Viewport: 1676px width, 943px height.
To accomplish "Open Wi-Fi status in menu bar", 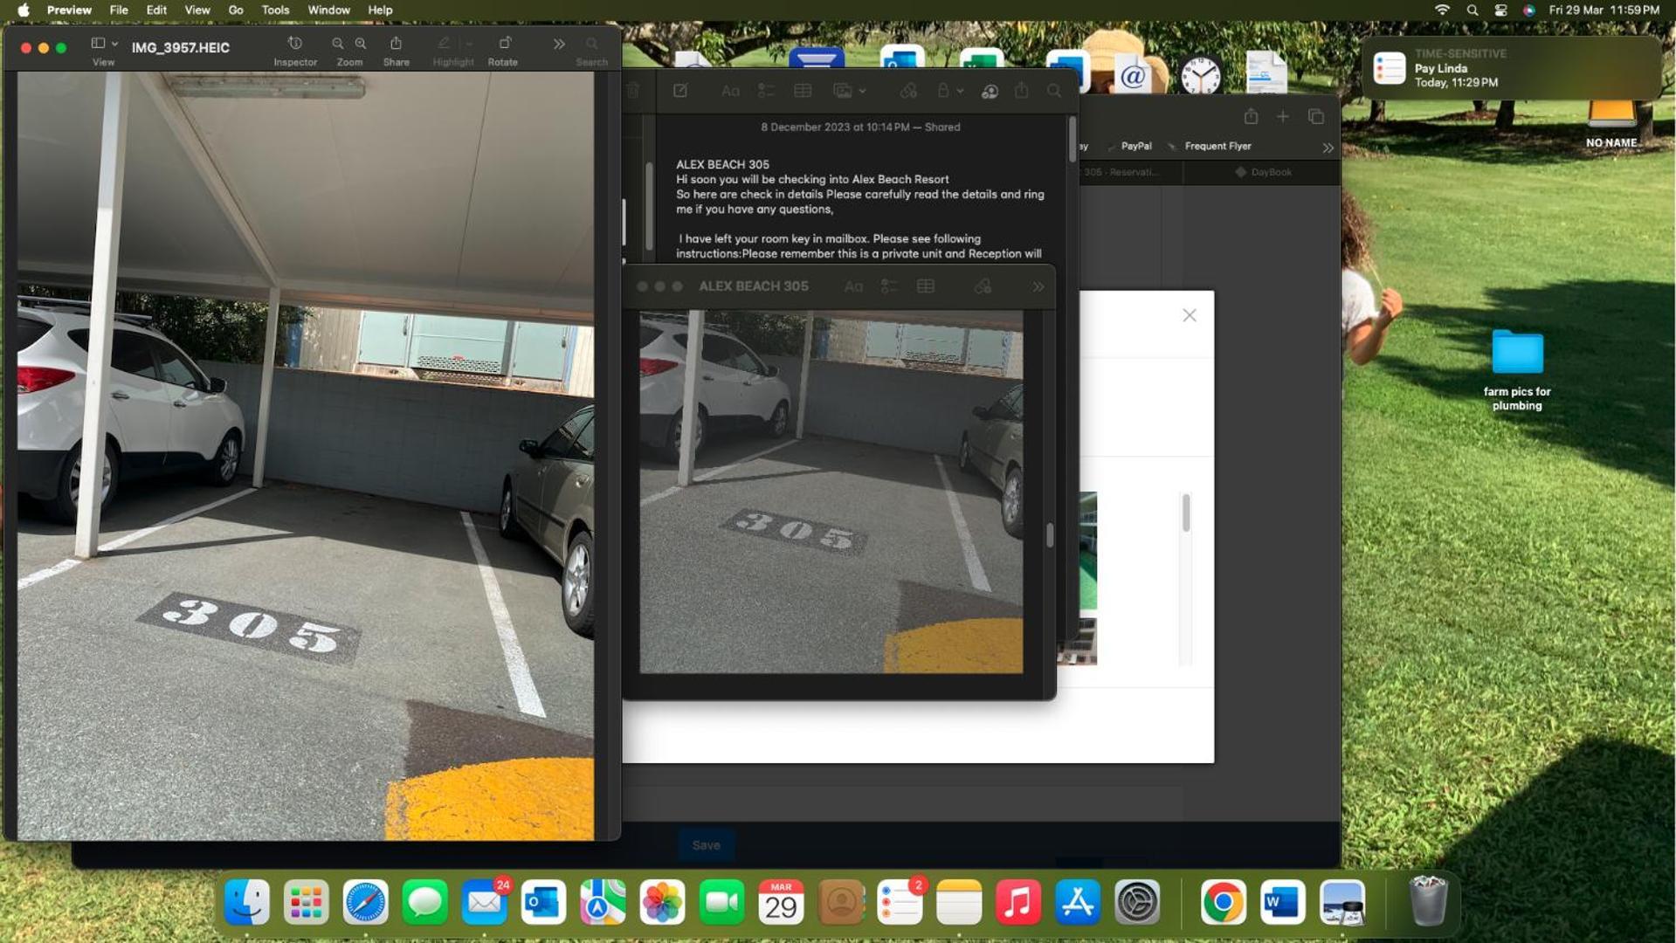I will pos(1442,10).
